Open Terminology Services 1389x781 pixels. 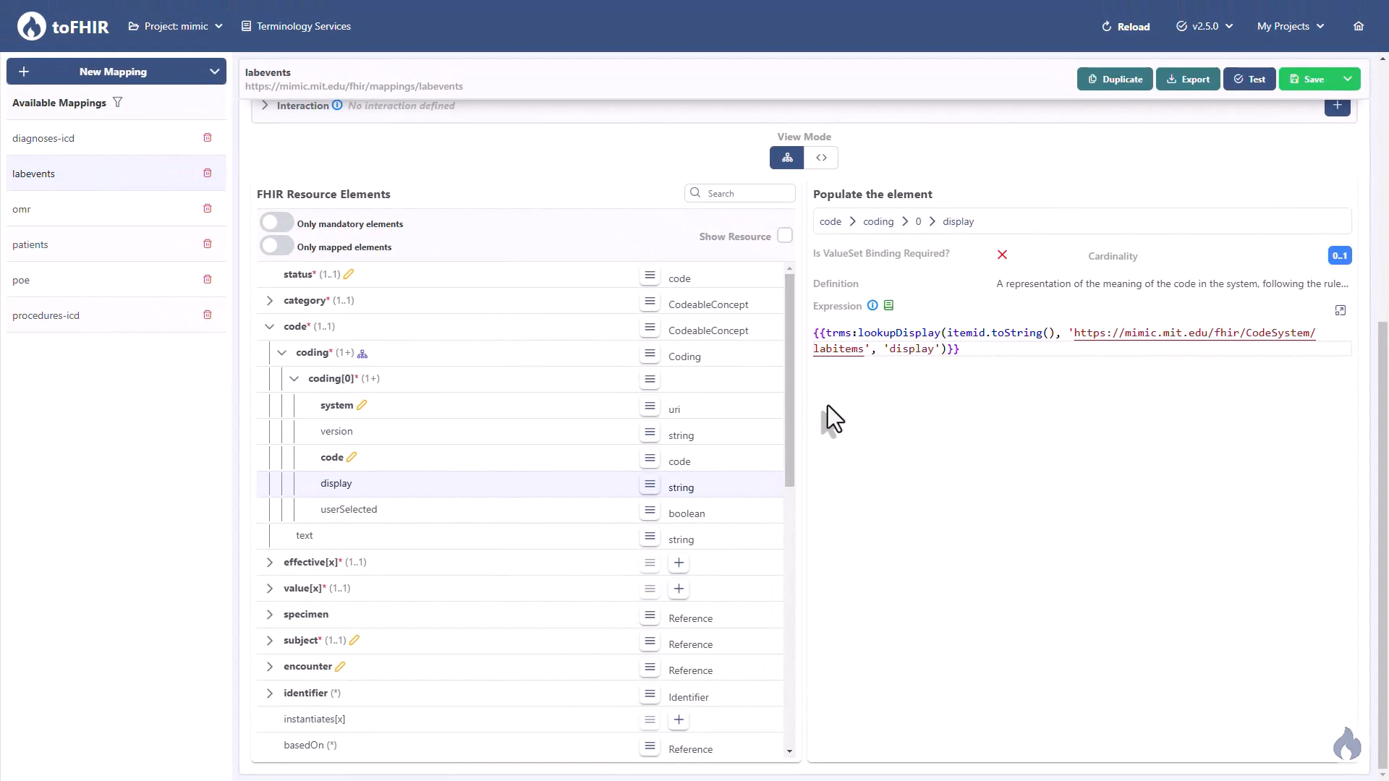pos(296,26)
